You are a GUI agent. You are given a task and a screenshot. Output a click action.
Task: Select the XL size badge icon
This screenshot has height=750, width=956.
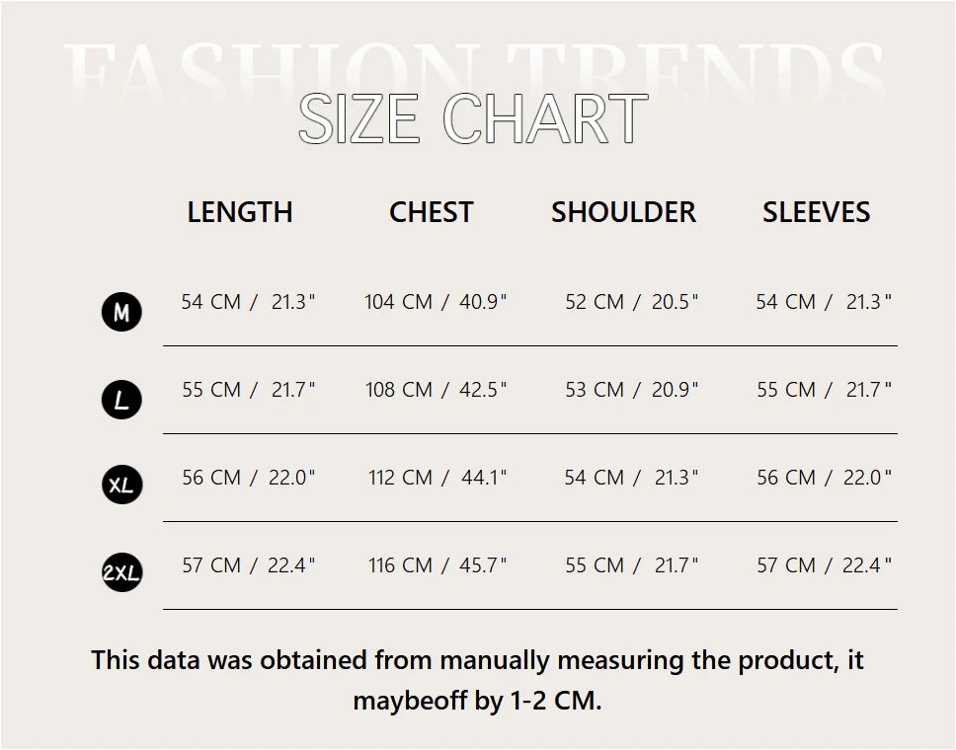click(121, 485)
